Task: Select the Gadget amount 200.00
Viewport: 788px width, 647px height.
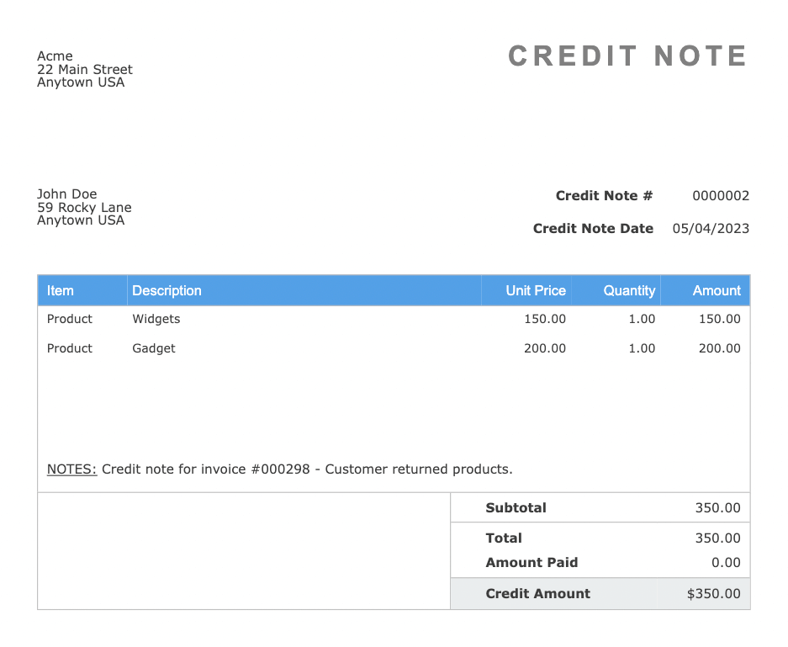Action: click(x=720, y=348)
